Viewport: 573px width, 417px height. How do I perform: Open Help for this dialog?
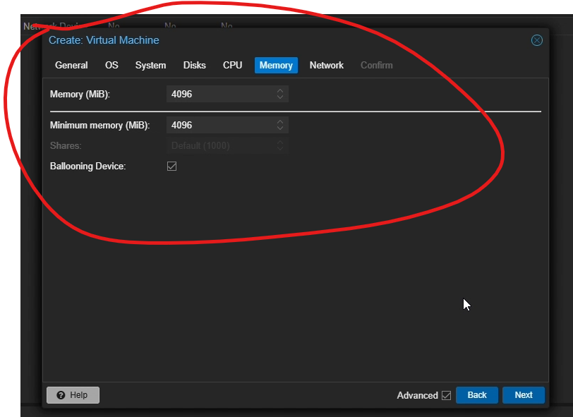click(73, 395)
